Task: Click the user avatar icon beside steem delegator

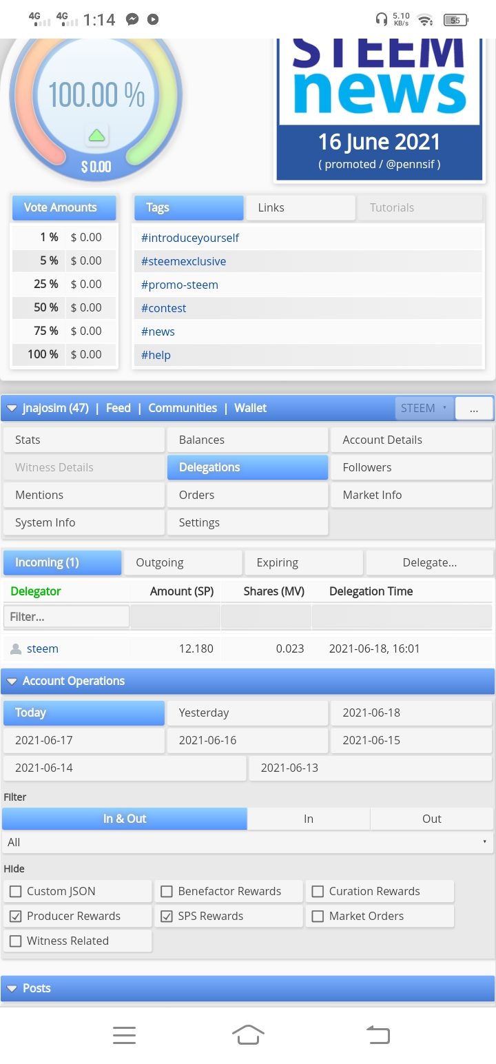Action: (17, 649)
